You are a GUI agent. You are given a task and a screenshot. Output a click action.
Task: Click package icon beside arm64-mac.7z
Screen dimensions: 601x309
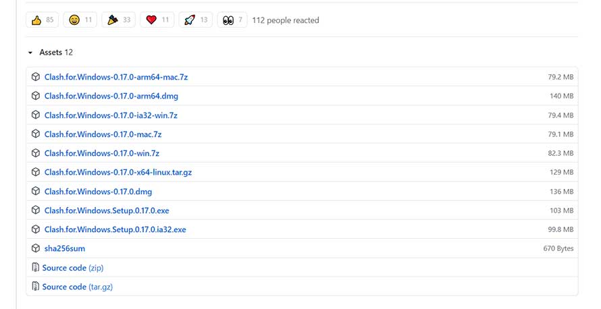(36, 77)
